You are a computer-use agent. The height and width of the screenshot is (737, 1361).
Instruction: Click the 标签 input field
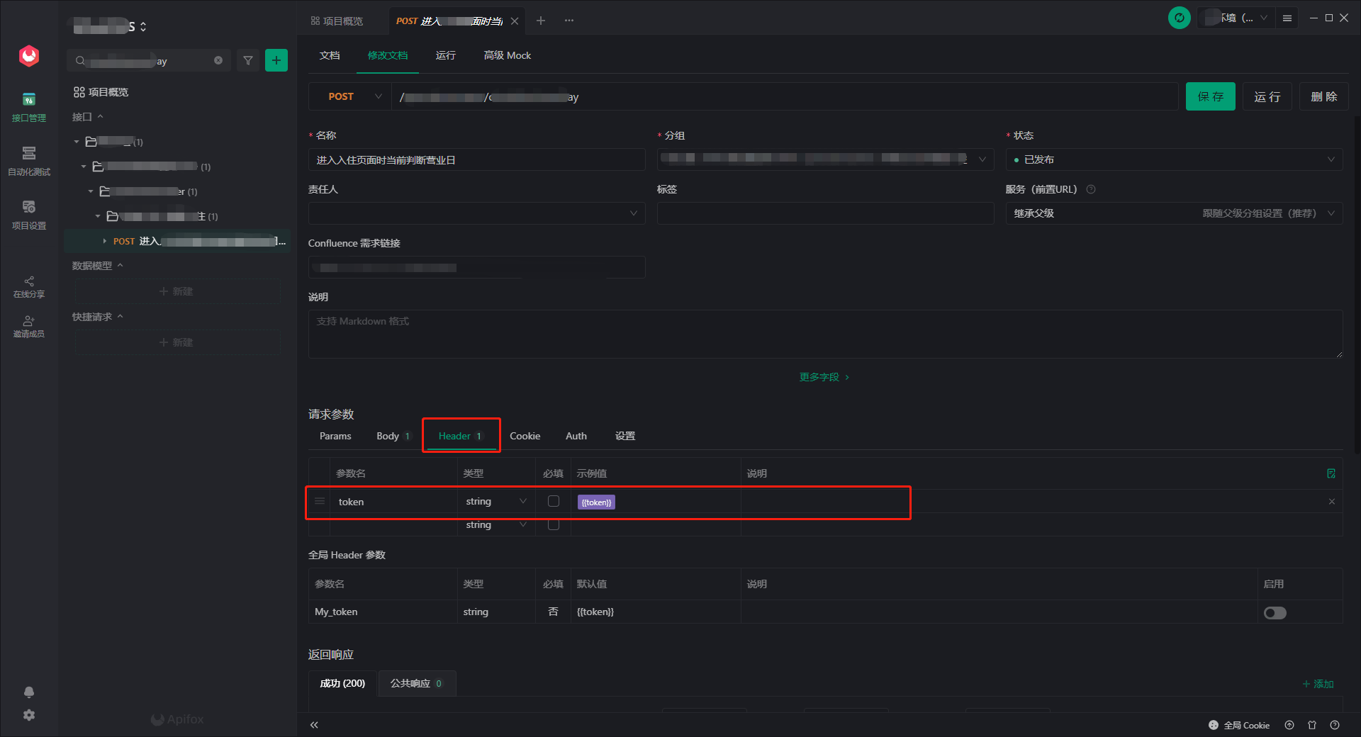click(x=825, y=213)
